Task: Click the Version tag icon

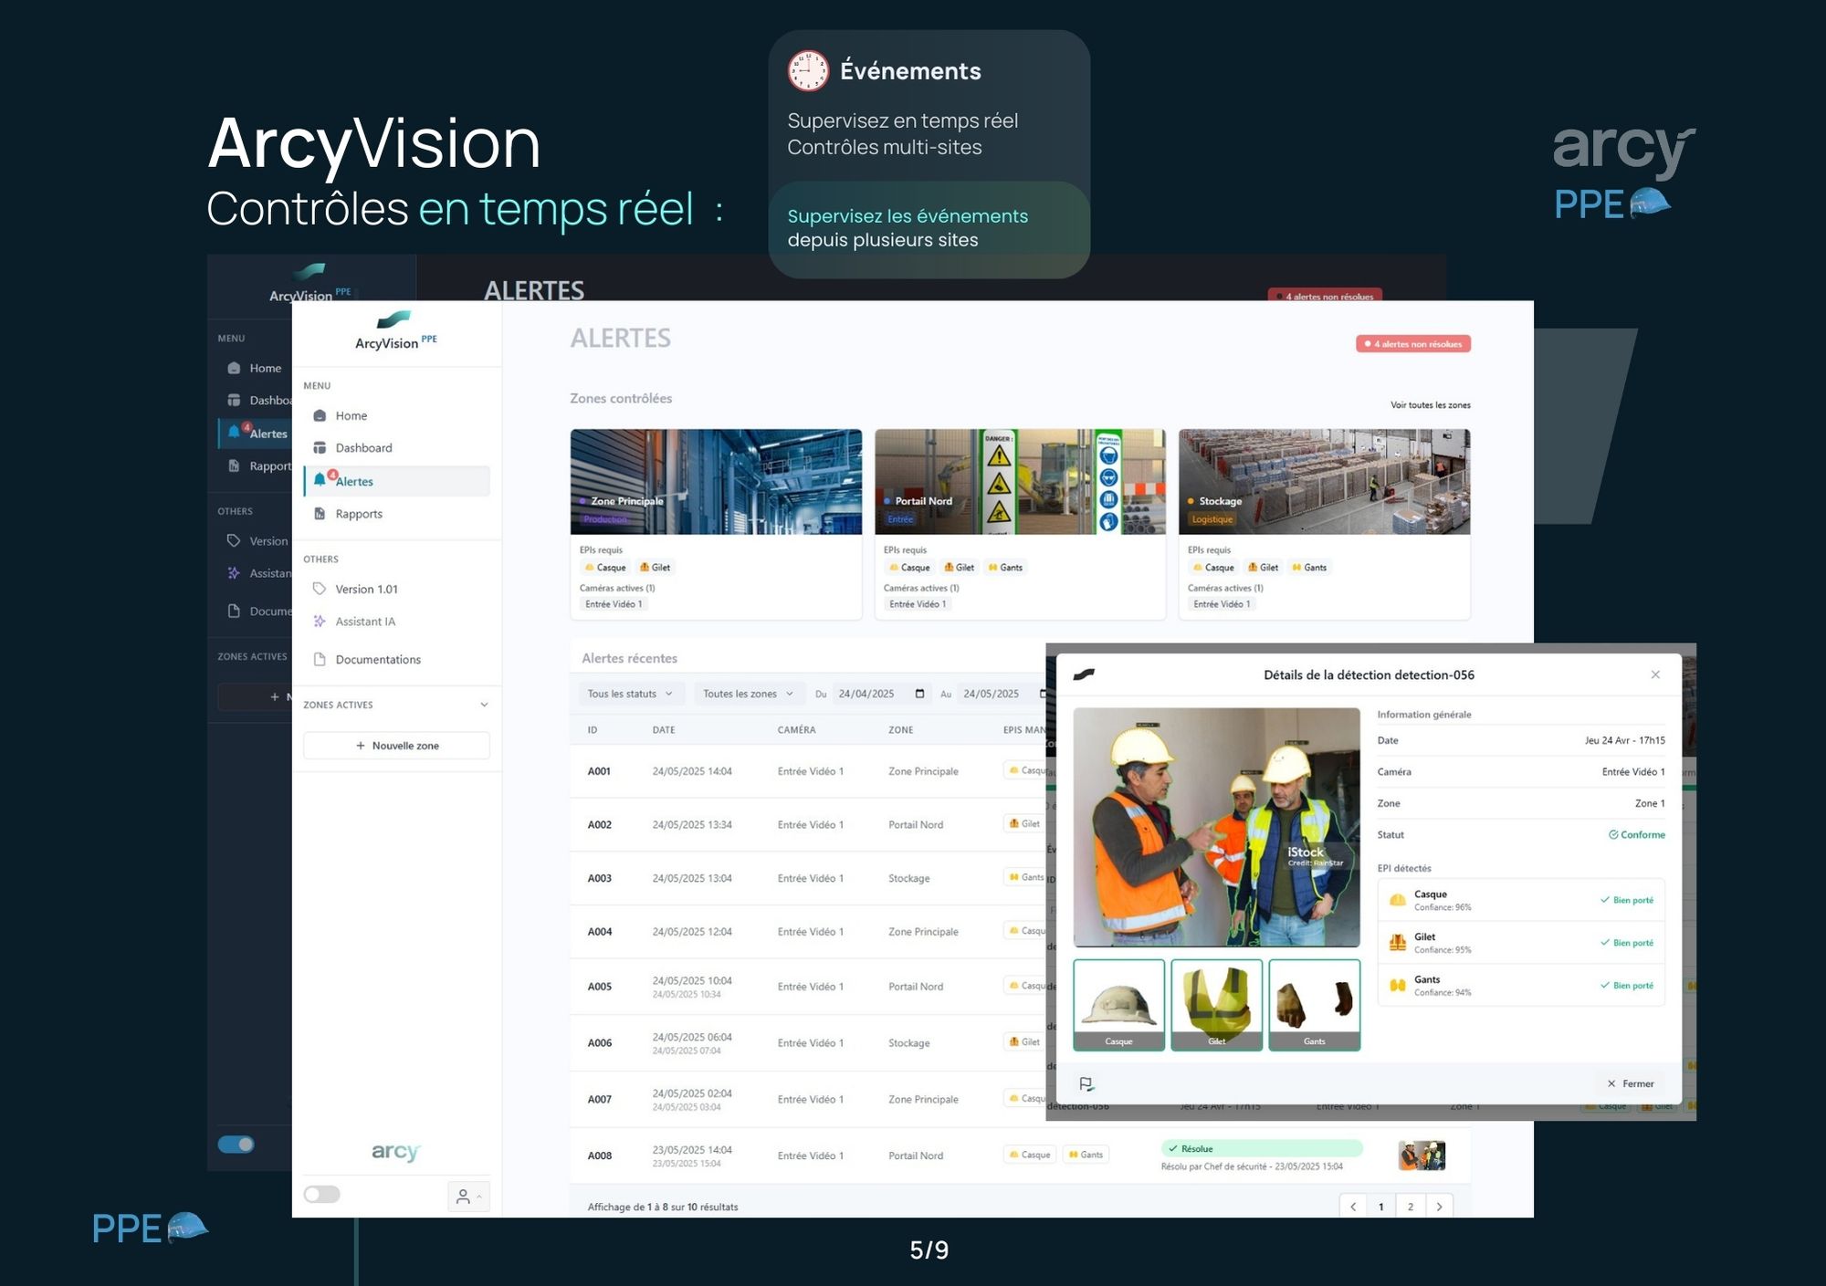Action: (x=320, y=589)
